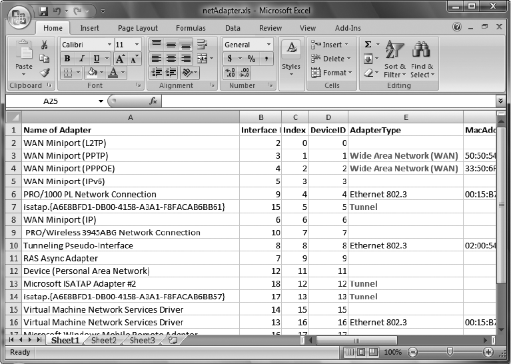Align text to top of cell
This screenshot has height=364, width=511.
157,45
